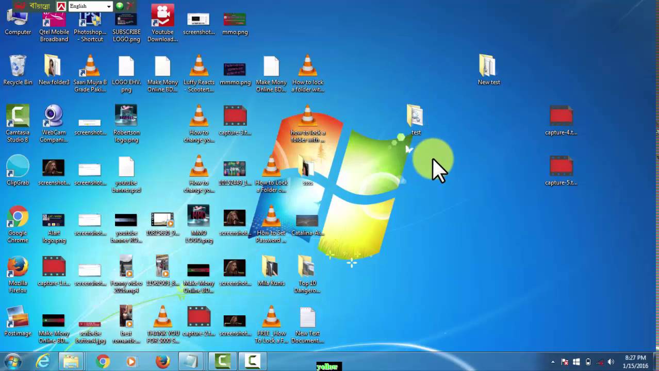This screenshot has height=371, width=659.
Task: Click the red tools icon in language bar
Action: [130, 6]
